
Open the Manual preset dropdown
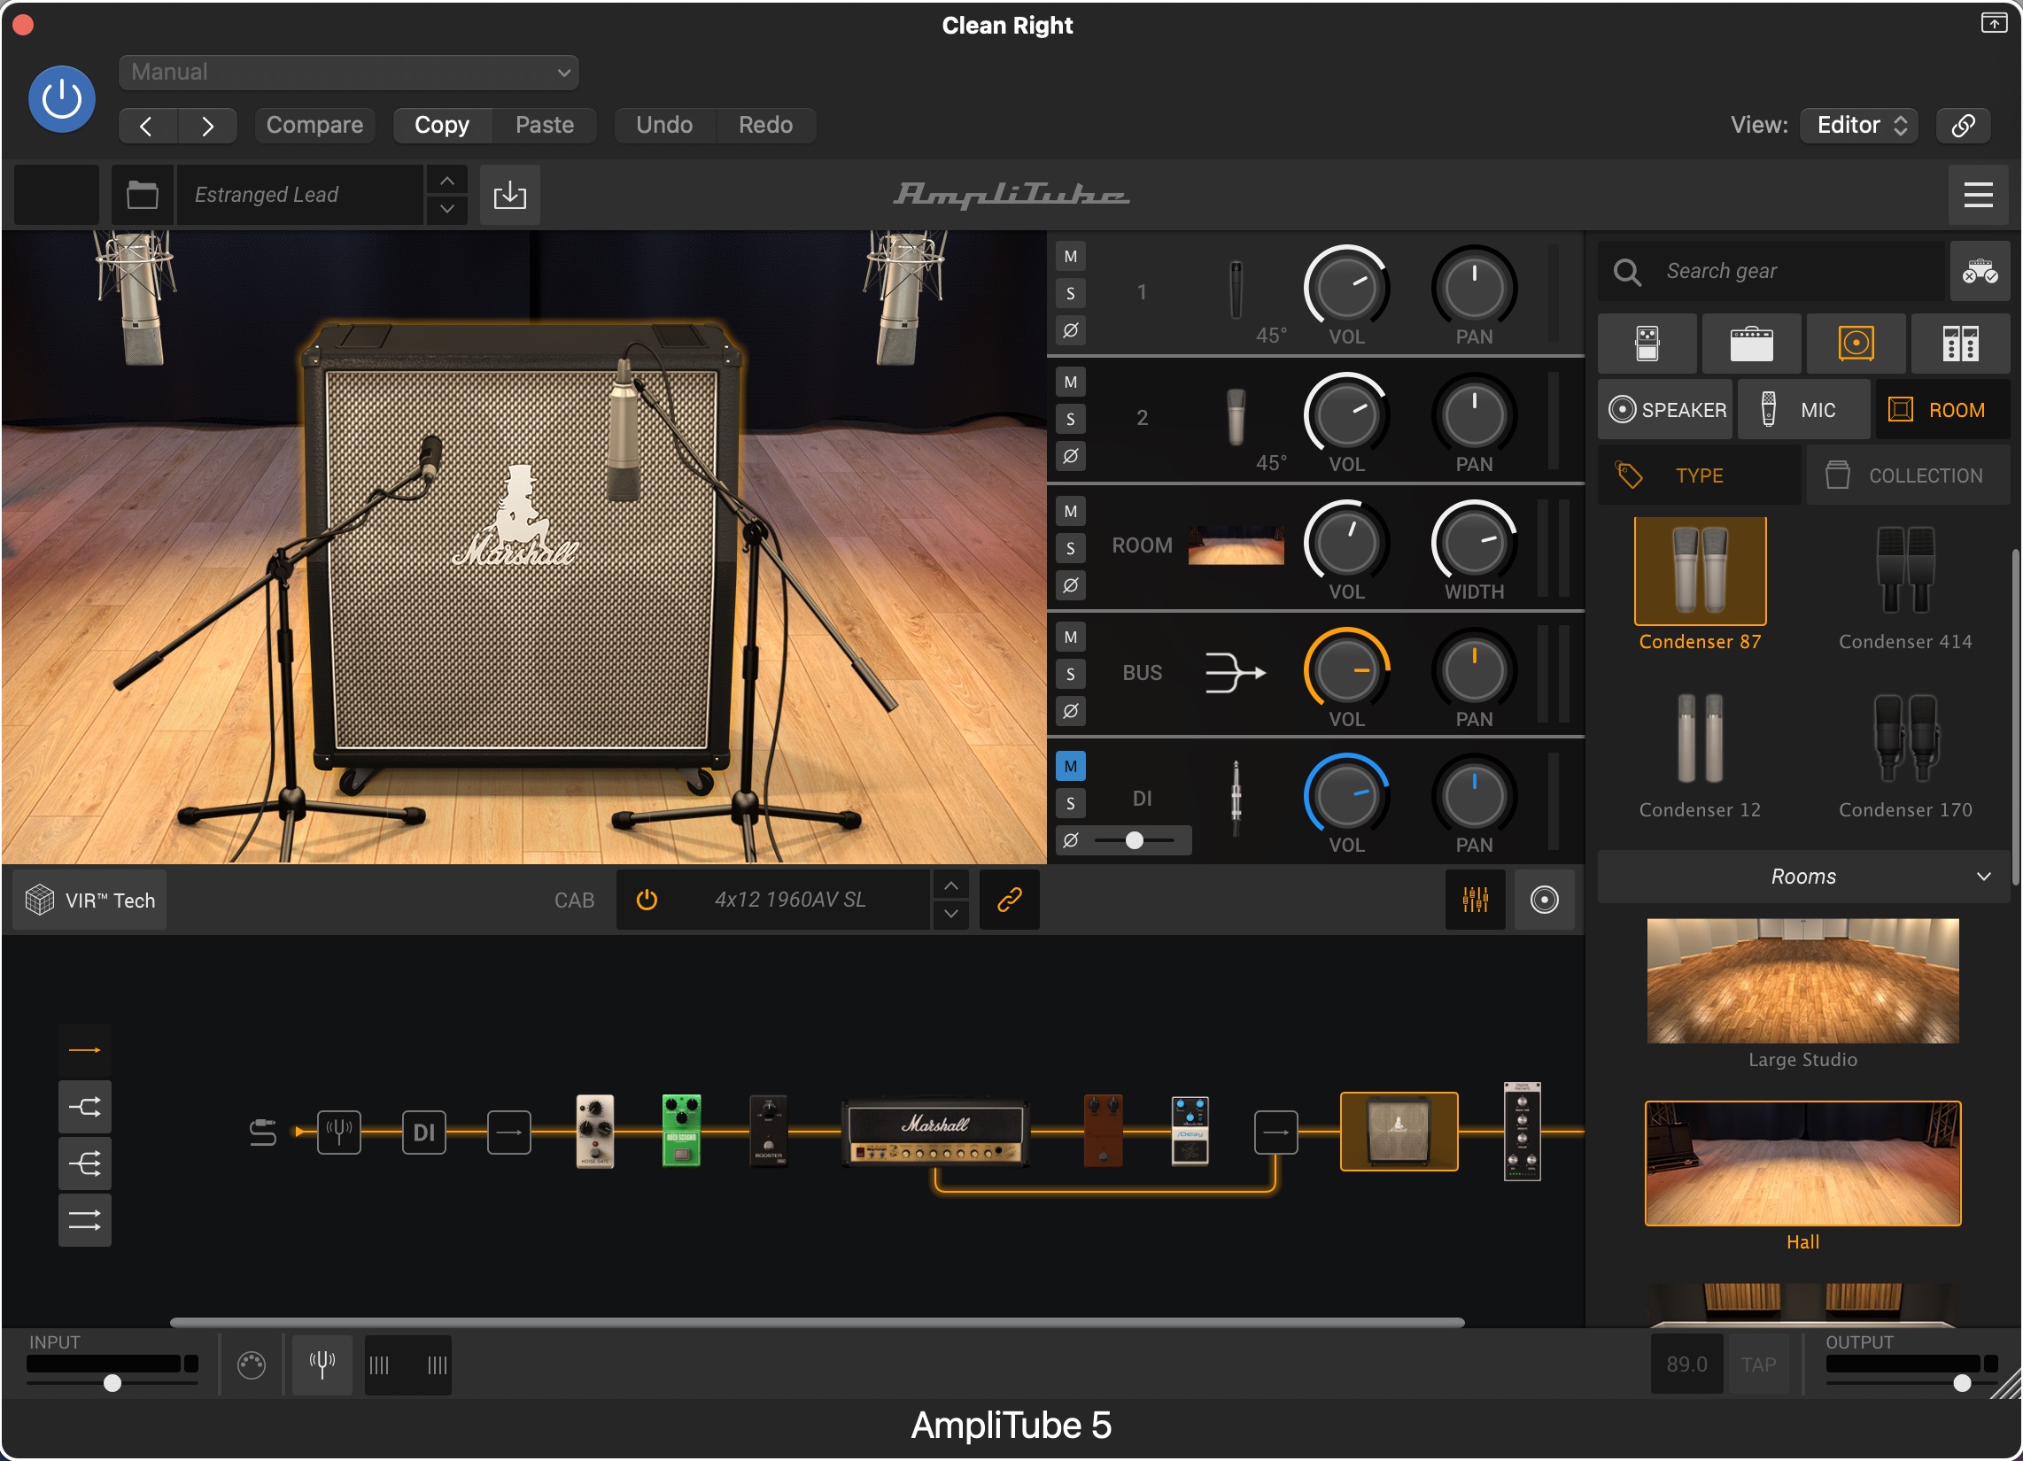[x=348, y=73]
